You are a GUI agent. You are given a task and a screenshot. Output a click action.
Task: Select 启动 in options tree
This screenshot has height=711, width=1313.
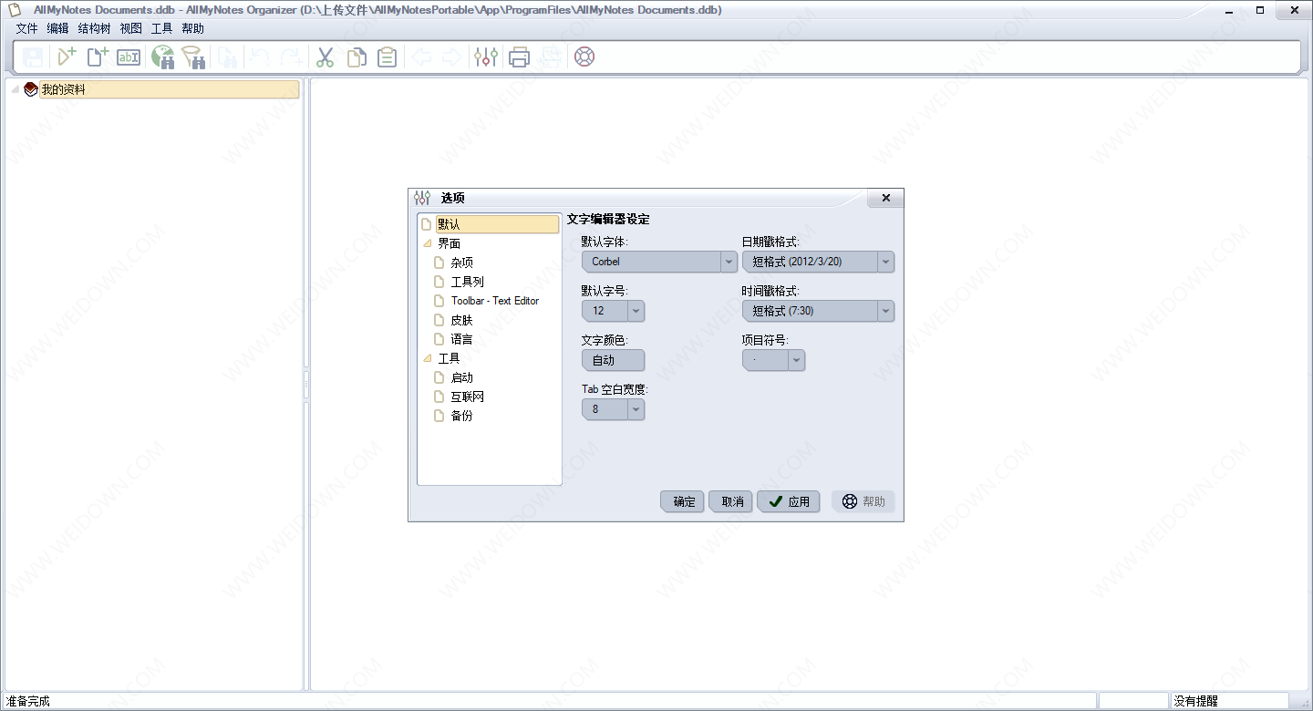pyautogui.click(x=462, y=377)
